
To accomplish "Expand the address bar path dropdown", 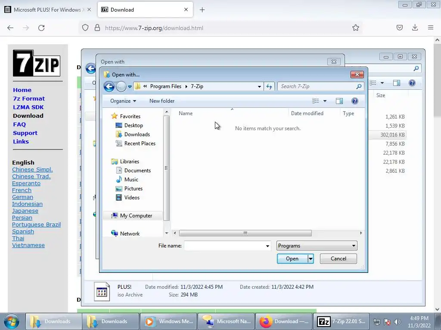I will 259,87.
